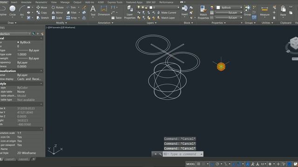Expand the Properties ribbon panel
The height and width of the screenshot is (167, 298).
click(x=218, y=23)
